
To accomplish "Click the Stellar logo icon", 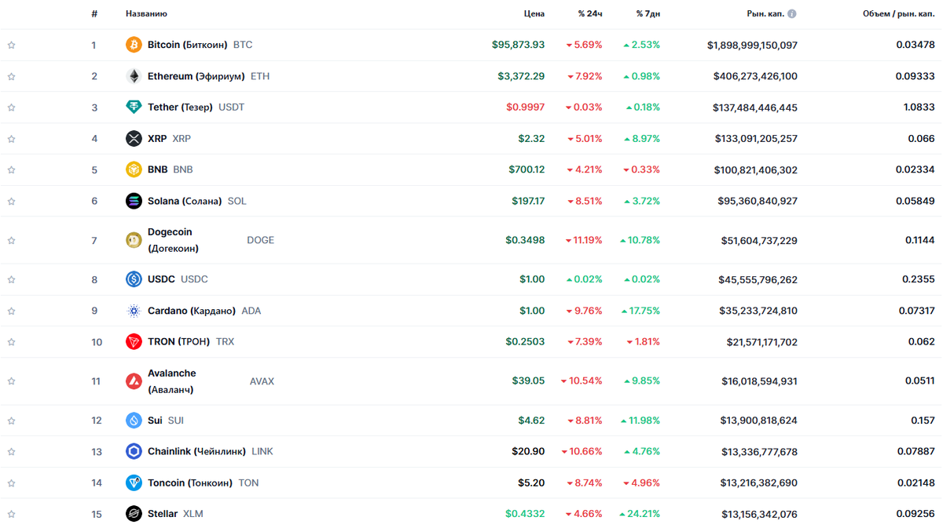I will click(134, 514).
